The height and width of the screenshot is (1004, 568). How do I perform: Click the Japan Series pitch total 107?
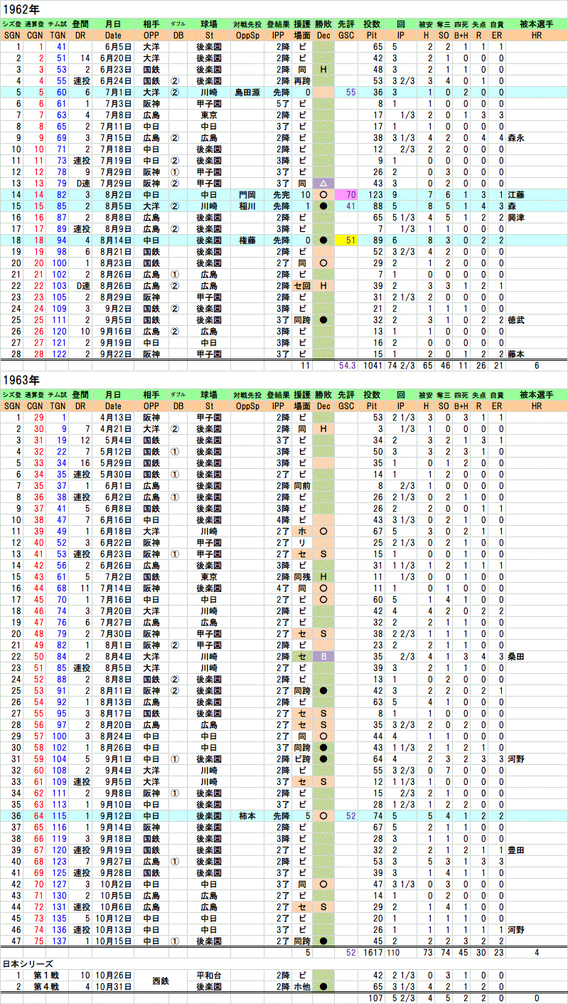point(375,998)
